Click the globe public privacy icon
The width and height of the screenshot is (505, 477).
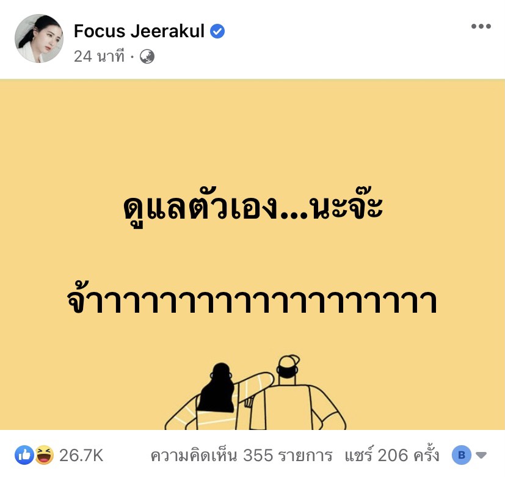[x=147, y=57]
